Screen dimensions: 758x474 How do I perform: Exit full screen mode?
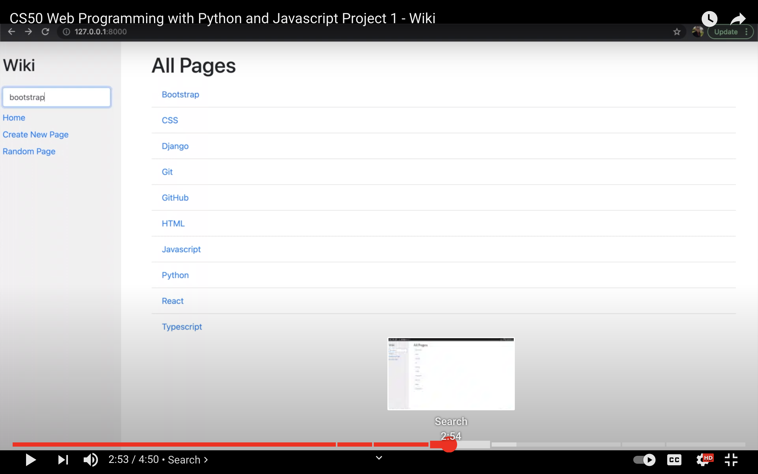point(731,460)
